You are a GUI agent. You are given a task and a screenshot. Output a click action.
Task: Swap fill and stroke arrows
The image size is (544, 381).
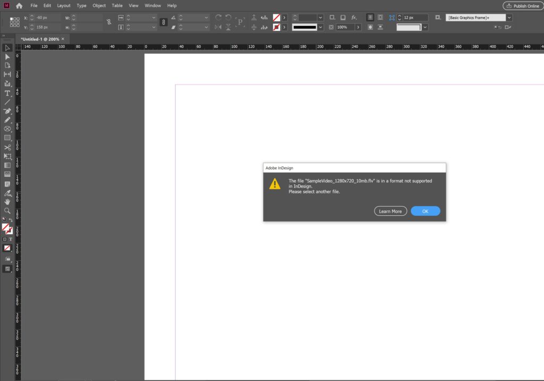(11, 219)
